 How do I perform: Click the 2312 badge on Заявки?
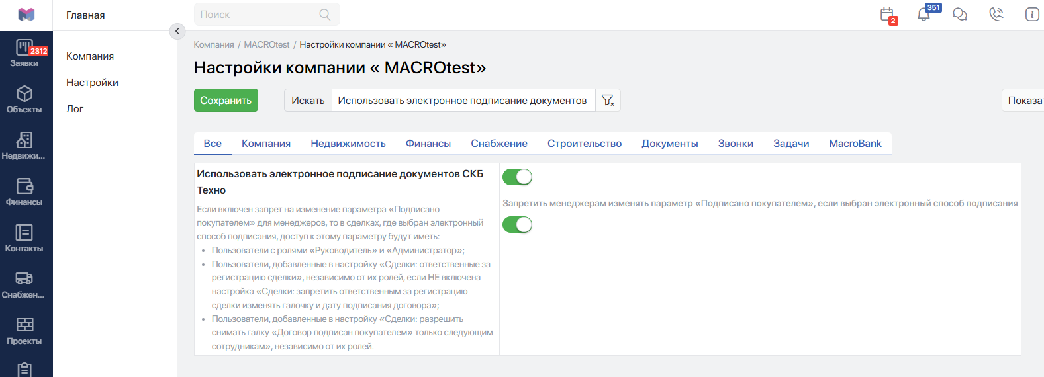tap(38, 51)
